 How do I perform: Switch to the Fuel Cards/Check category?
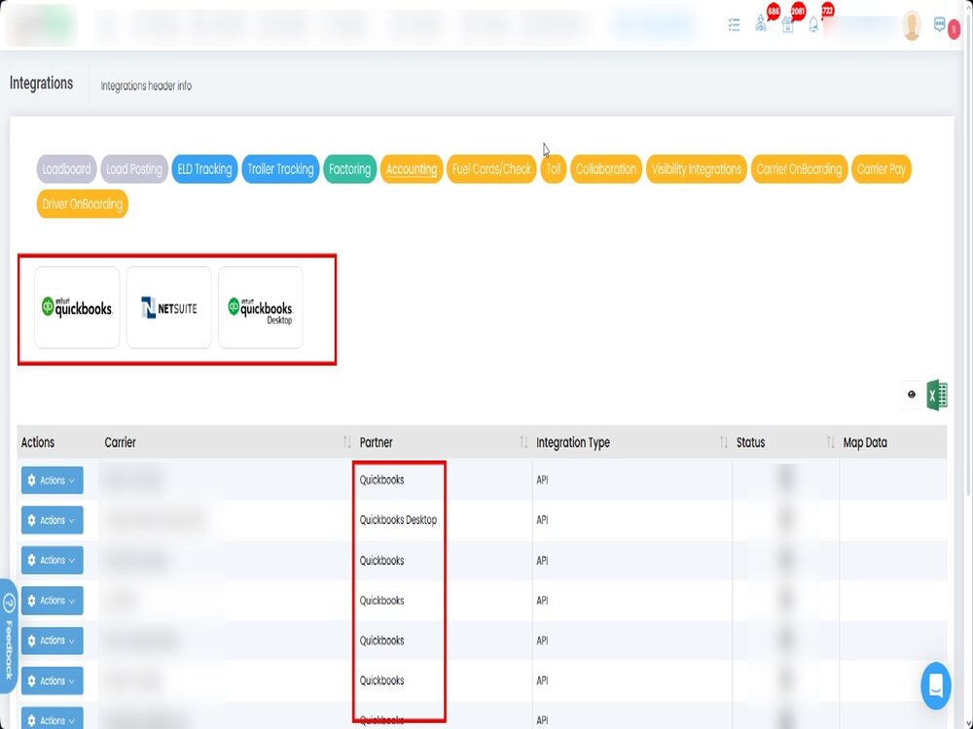pos(491,169)
